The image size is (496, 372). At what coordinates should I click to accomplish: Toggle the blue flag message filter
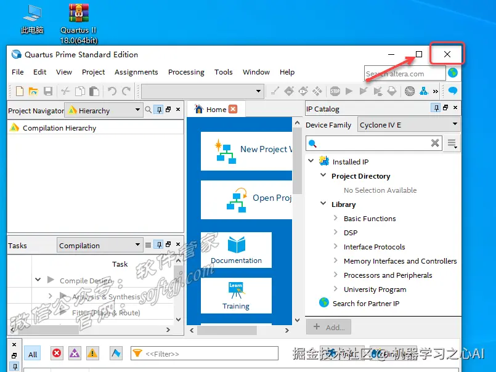[x=116, y=353]
